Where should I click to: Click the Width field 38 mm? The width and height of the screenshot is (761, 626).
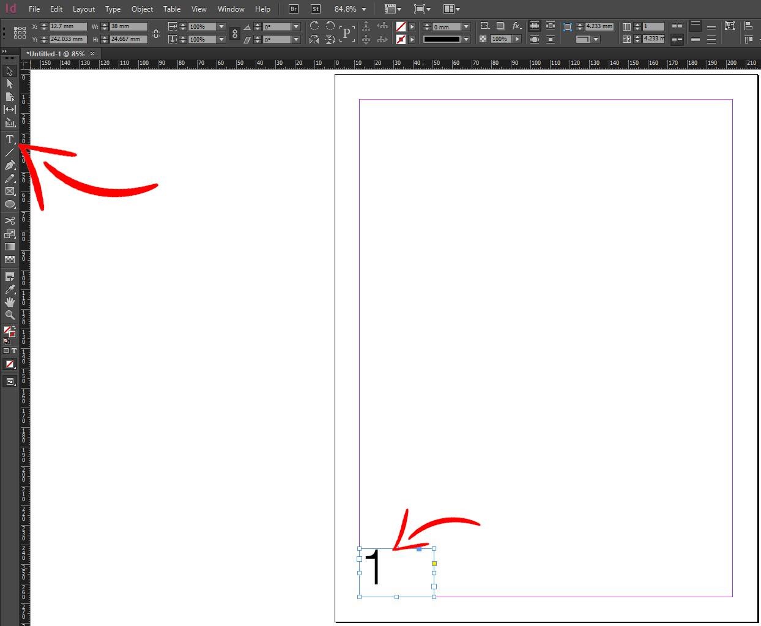[128, 27]
